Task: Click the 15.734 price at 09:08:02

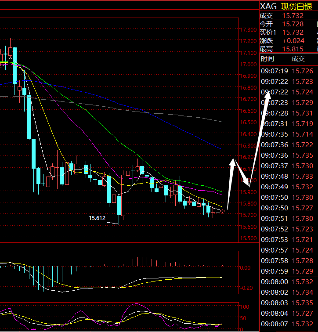Action: (303, 292)
